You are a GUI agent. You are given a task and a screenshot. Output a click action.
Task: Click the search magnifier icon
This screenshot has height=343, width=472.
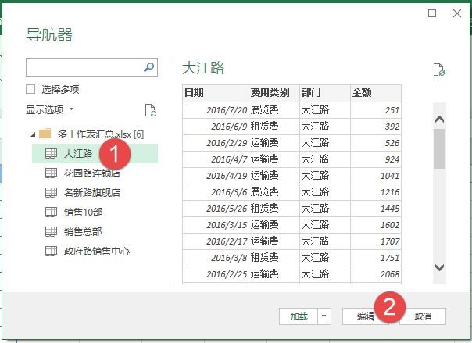click(148, 67)
